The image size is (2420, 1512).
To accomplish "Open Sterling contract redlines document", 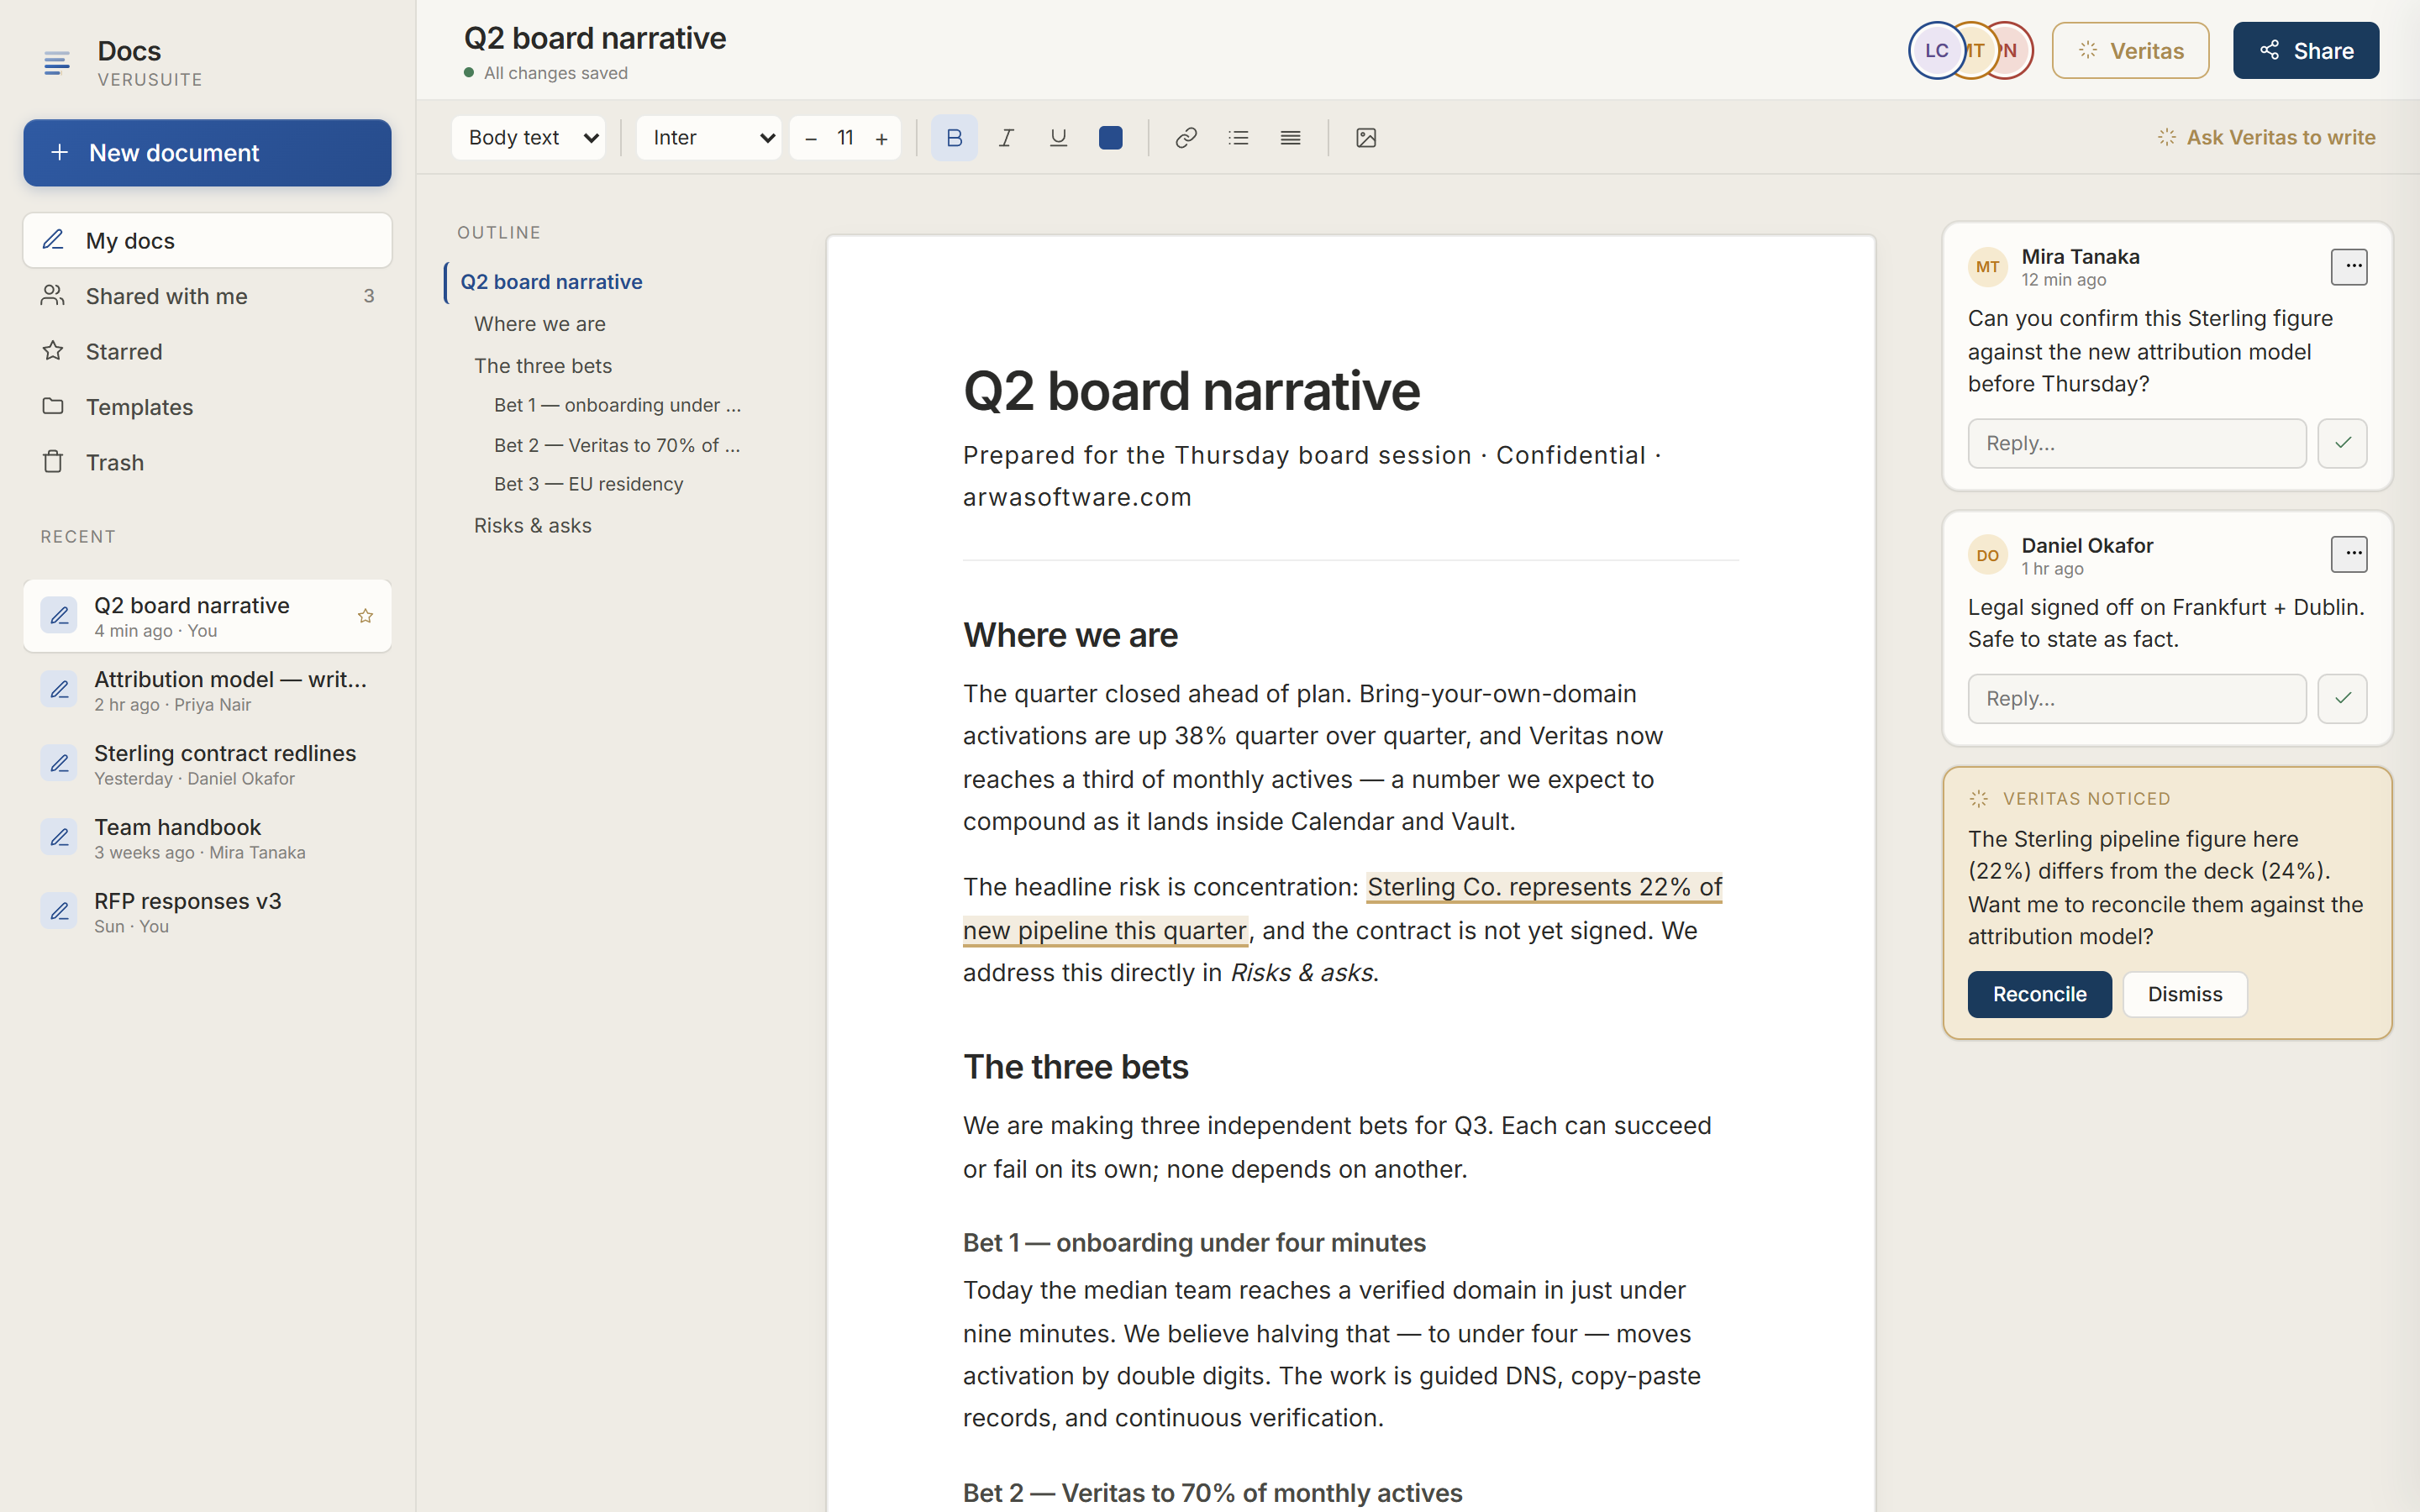I will point(207,764).
